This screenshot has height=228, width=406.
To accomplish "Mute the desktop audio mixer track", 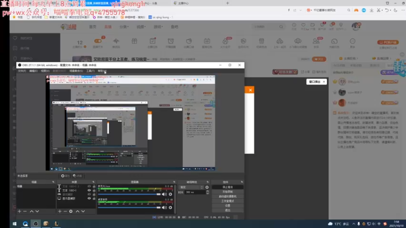I will point(164,207).
